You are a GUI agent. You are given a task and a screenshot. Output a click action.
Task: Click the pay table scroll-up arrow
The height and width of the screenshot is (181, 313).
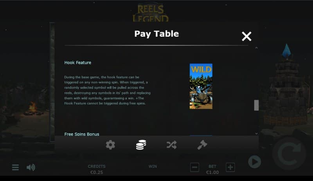(x=256, y=48)
